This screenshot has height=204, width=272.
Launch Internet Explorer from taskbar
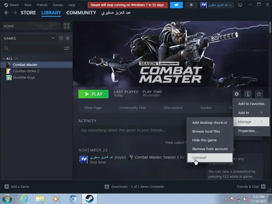click(x=24, y=199)
